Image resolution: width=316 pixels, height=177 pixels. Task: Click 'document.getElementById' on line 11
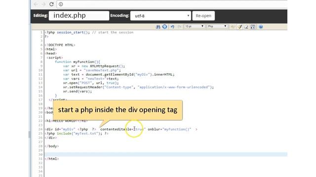point(110,74)
